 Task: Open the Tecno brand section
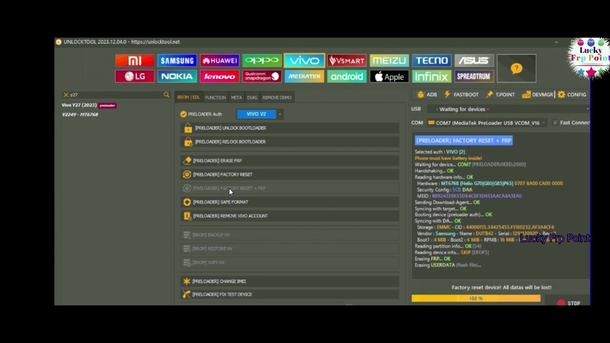coord(431,61)
